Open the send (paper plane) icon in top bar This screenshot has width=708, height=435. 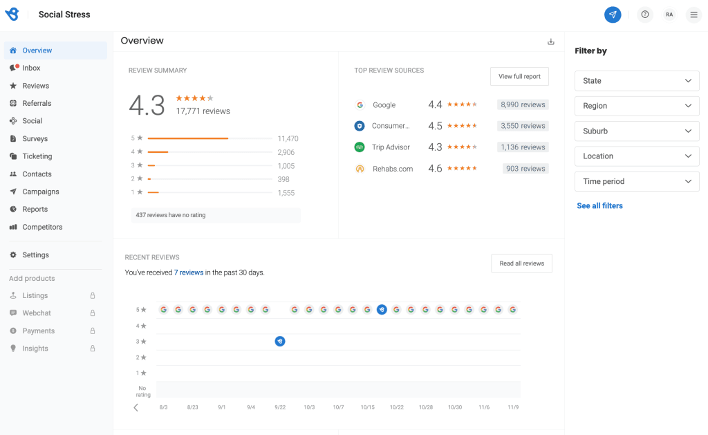[613, 14]
